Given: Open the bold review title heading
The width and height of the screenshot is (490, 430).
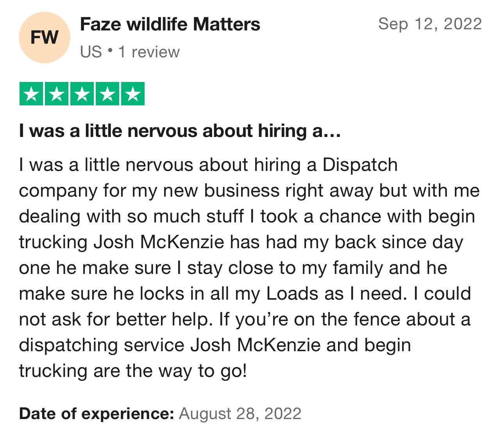Looking at the screenshot, I should [x=180, y=131].
